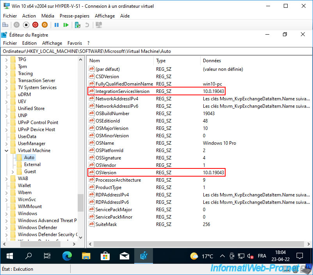Click the FRA language indicator
Screen dimensions: 313x275
pyautogui.click(x=262, y=256)
